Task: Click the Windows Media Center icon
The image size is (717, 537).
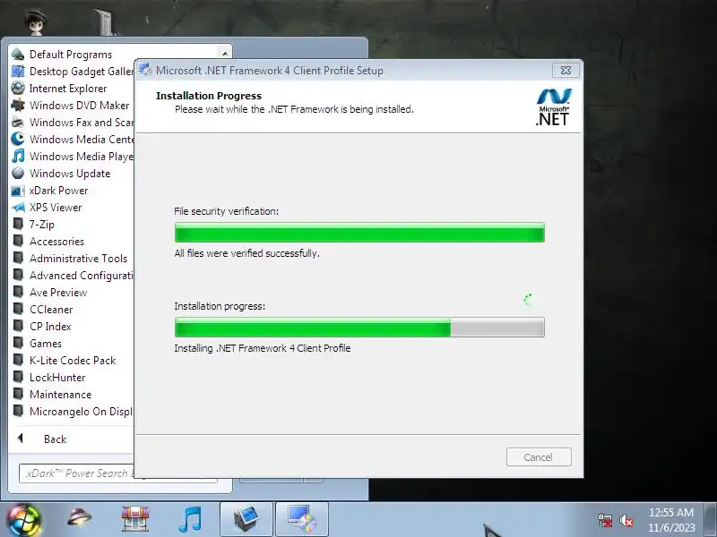Action: tap(18, 140)
